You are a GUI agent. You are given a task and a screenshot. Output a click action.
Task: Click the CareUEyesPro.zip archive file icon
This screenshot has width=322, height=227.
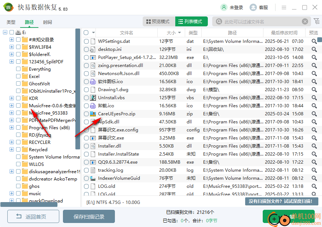[93, 114]
